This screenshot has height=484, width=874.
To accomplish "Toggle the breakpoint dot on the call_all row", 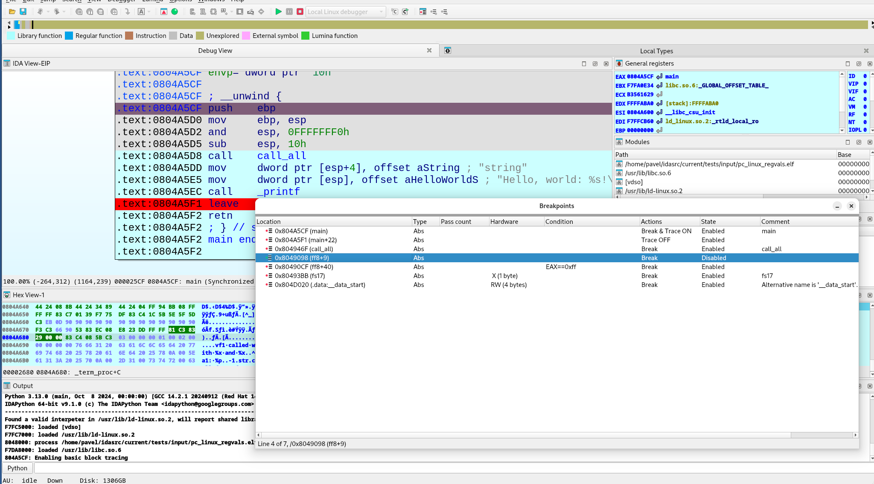I will pos(266,249).
